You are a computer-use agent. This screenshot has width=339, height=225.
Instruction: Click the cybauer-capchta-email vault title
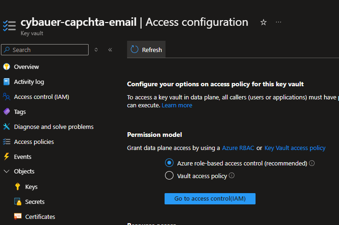[78, 22]
